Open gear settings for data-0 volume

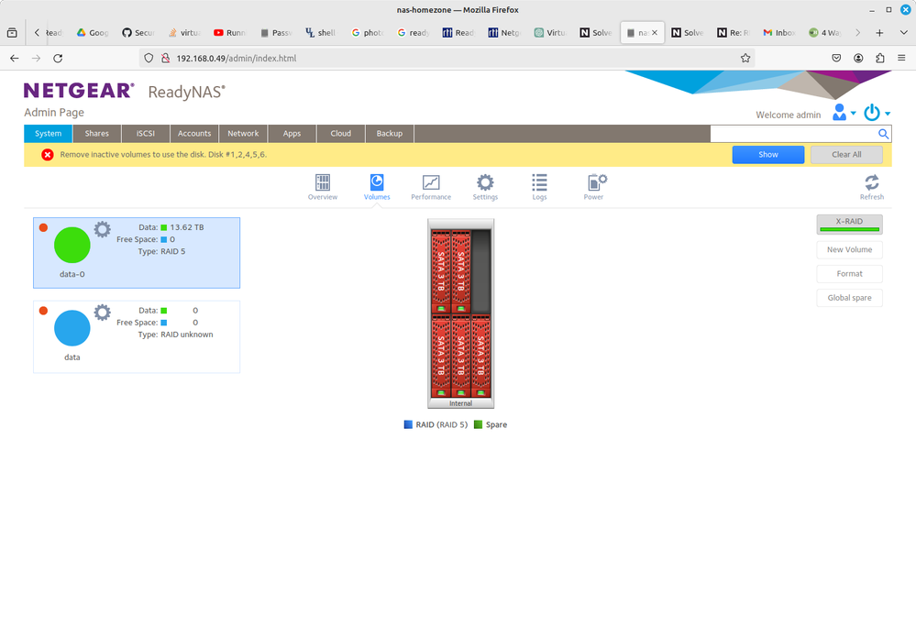click(x=103, y=229)
